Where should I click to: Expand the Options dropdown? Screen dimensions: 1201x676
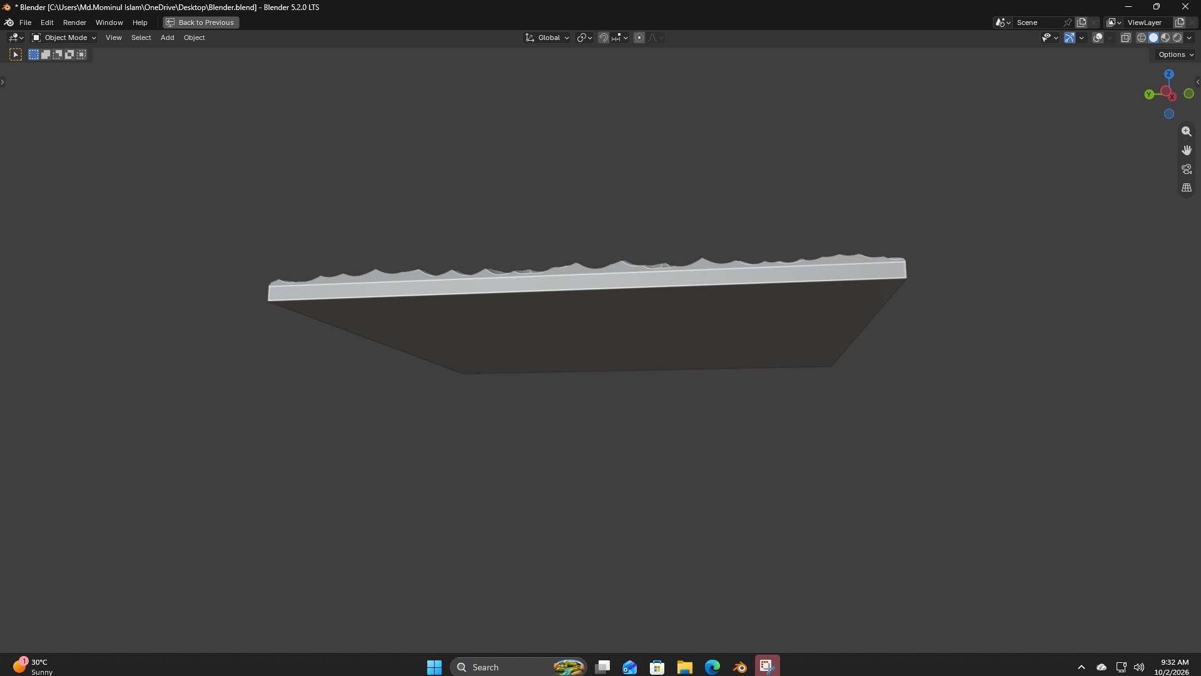pyautogui.click(x=1176, y=54)
